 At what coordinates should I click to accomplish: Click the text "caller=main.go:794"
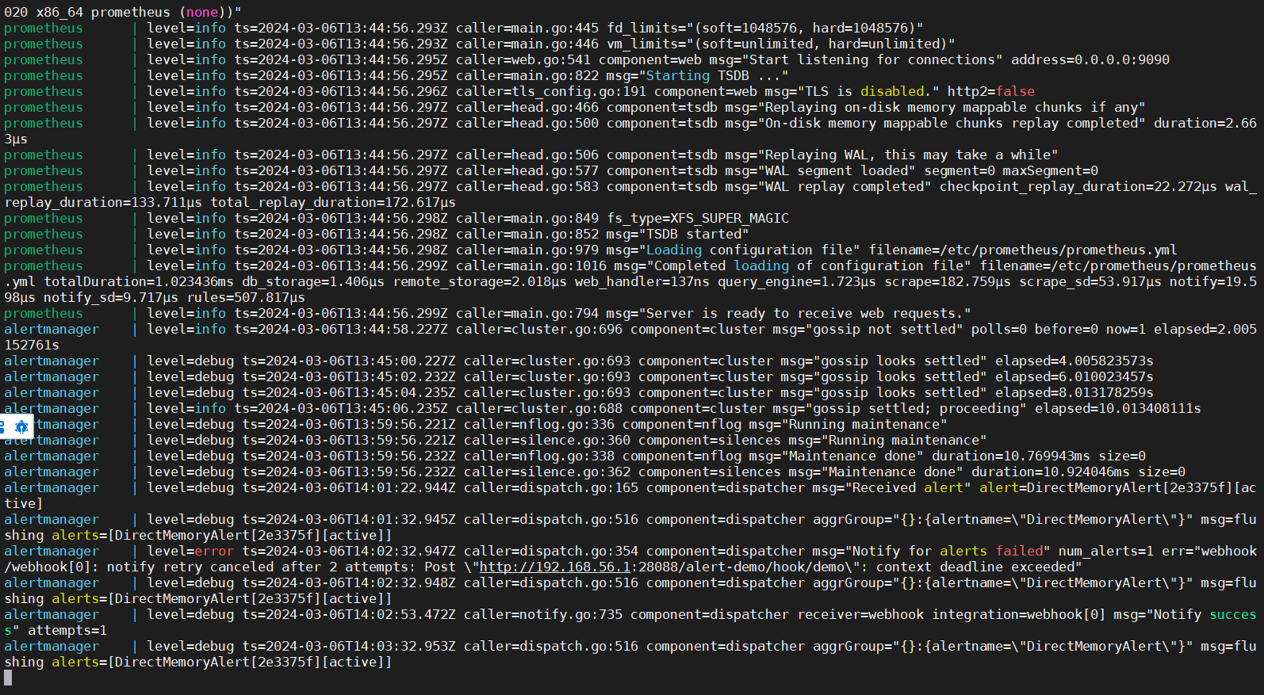(x=527, y=313)
